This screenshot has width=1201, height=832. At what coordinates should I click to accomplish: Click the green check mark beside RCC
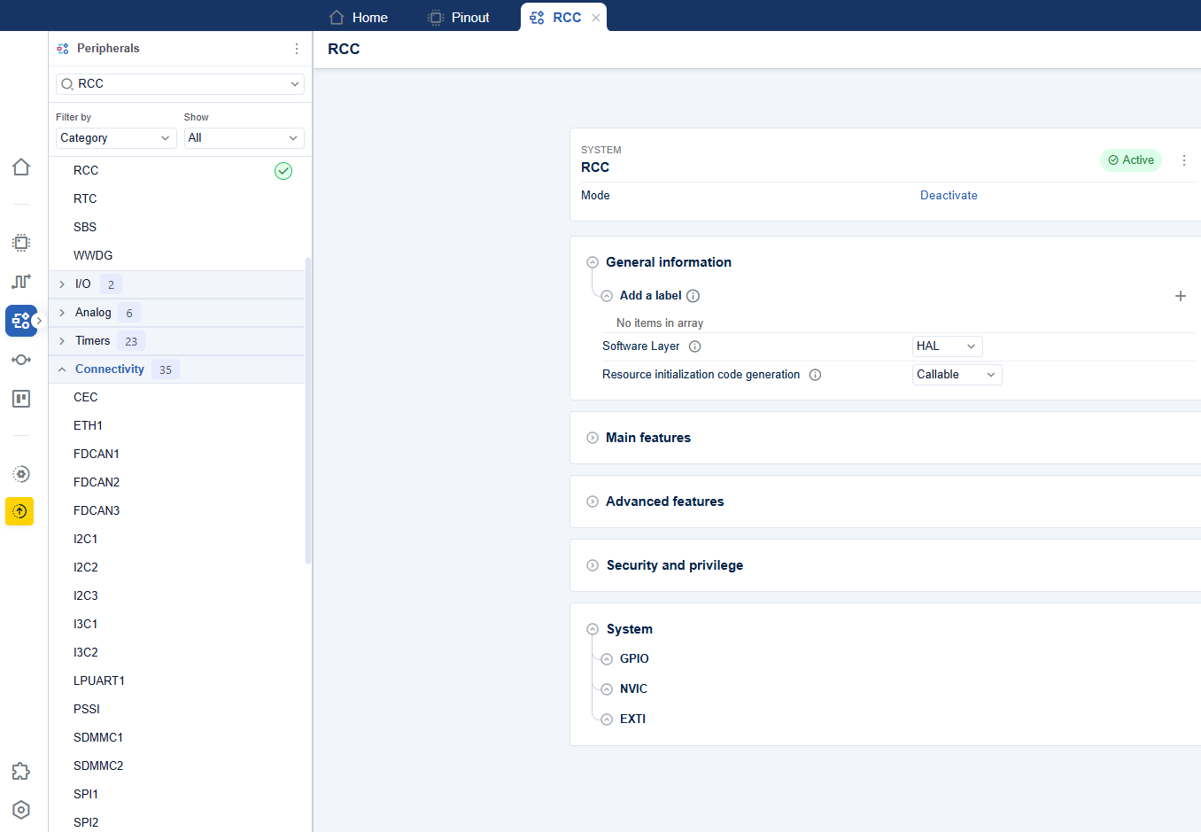click(x=283, y=171)
